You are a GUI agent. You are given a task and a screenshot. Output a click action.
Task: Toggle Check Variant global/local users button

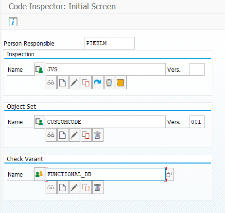click(39, 174)
